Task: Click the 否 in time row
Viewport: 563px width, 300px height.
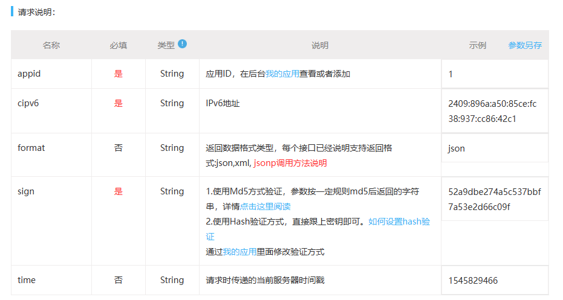Action: 118,280
